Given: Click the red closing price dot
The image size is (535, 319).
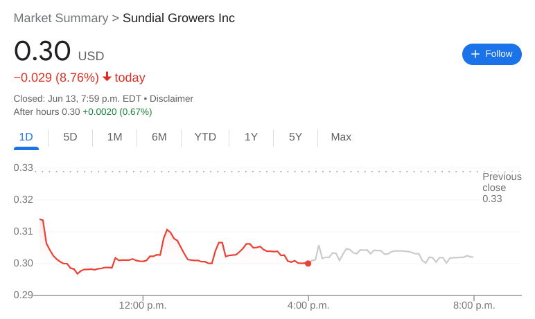Looking at the screenshot, I should (308, 263).
